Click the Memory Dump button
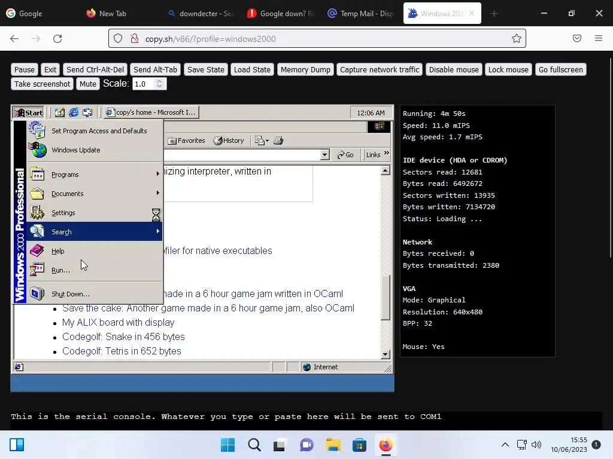The image size is (613, 459). (305, 69)
